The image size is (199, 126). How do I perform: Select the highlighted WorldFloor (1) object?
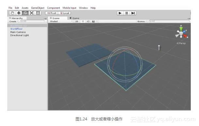click(x=27, y=26)
